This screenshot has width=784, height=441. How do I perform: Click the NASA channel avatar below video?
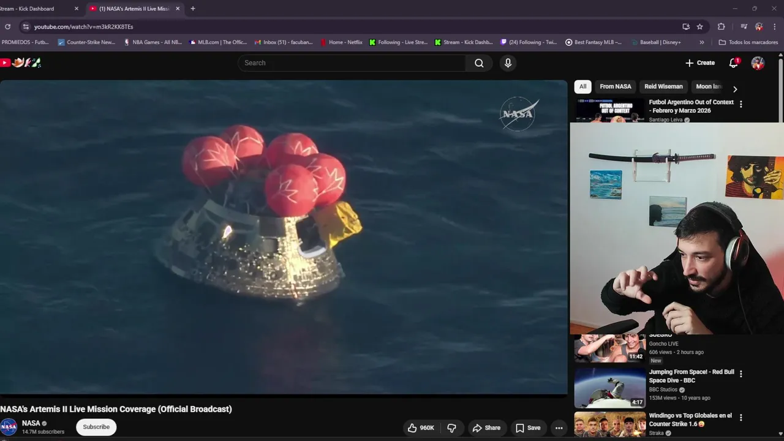pyautogui.click(x=9, y=427)
